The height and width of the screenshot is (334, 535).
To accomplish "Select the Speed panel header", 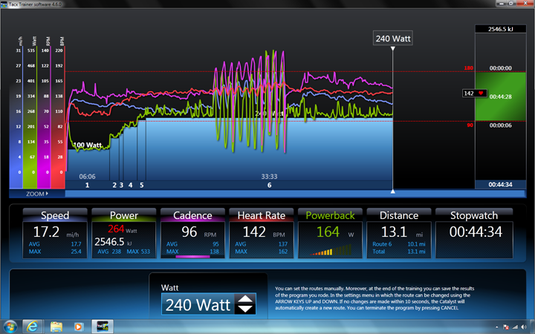I will pos(55,215).
